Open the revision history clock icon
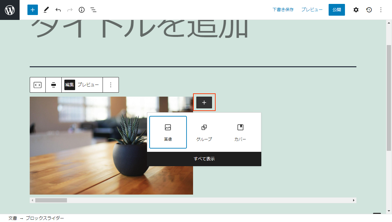This screenshot has width=392, height=222. click(x=369, y=10)
